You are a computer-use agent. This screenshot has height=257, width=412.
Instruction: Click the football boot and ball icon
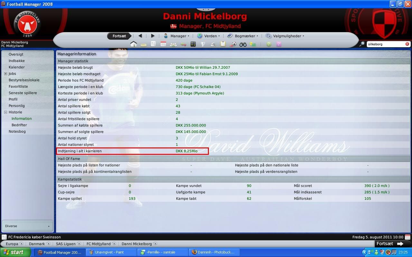[233, 44]
